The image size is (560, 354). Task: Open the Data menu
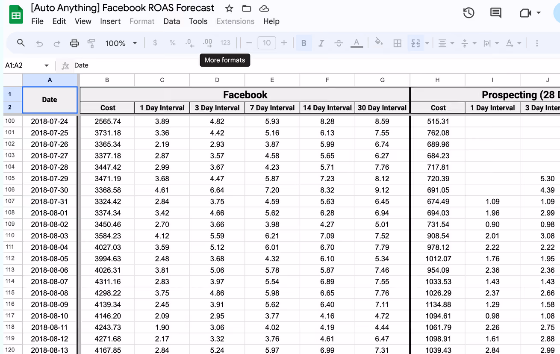171,21
